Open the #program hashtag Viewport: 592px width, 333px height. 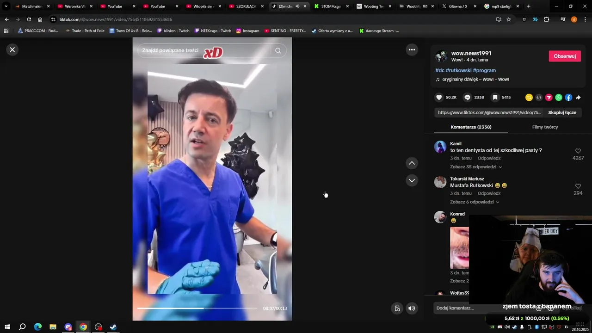pos(484,70)
